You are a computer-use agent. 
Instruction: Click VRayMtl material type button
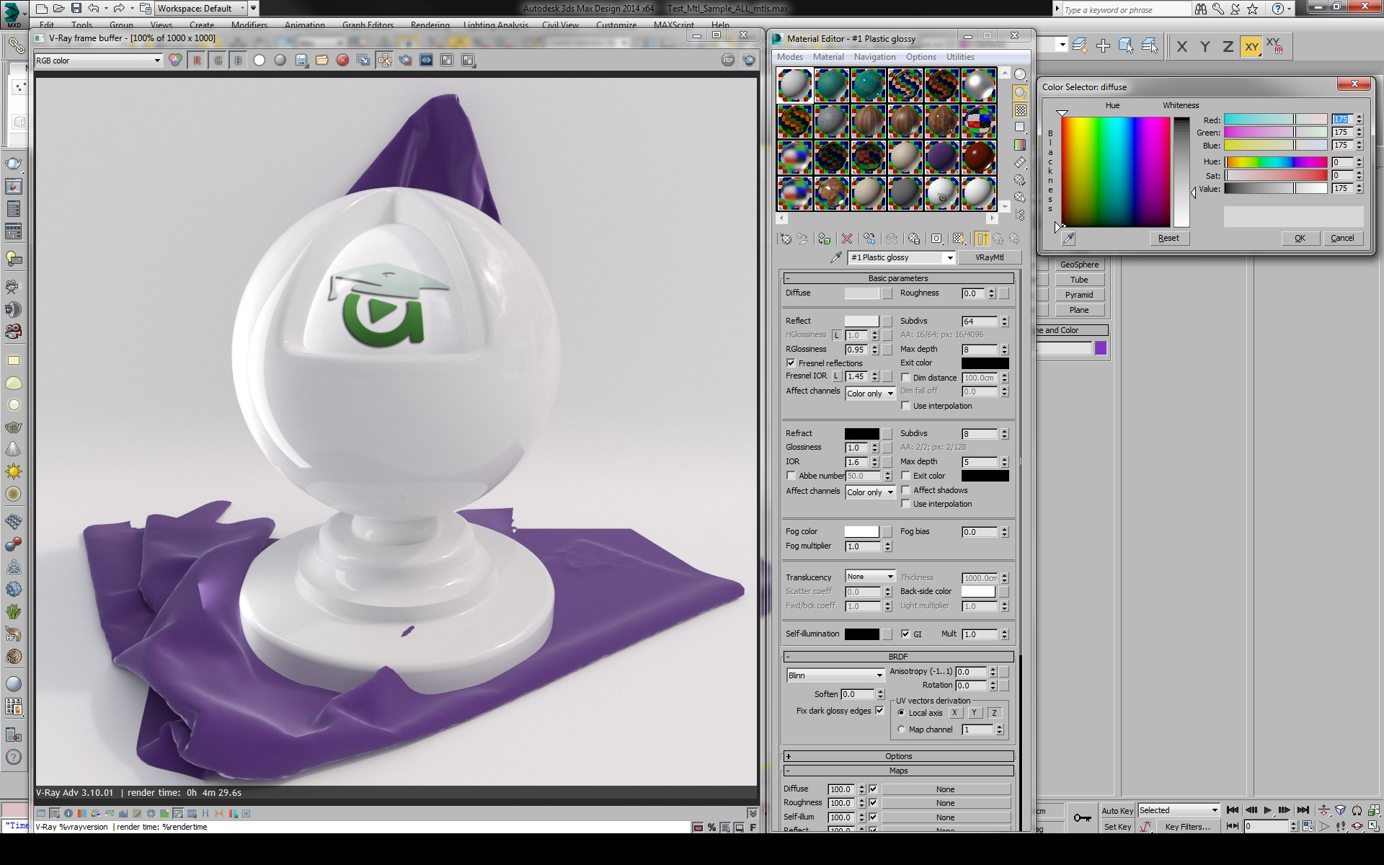click(x=989, y=257)
